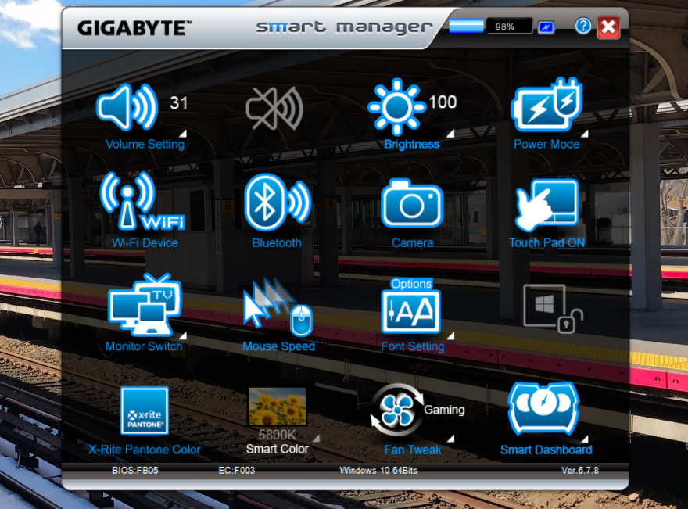
Task: Click the Wi-Fi Device label
Action: point(145,243)
